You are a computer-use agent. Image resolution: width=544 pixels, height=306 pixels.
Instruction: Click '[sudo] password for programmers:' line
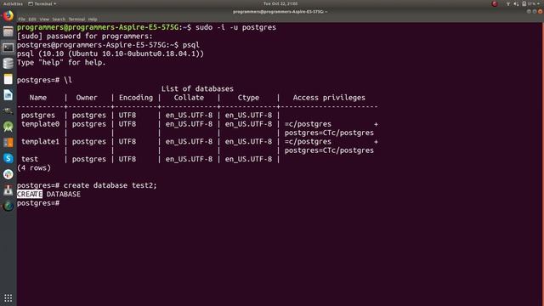tap(85, 36)
